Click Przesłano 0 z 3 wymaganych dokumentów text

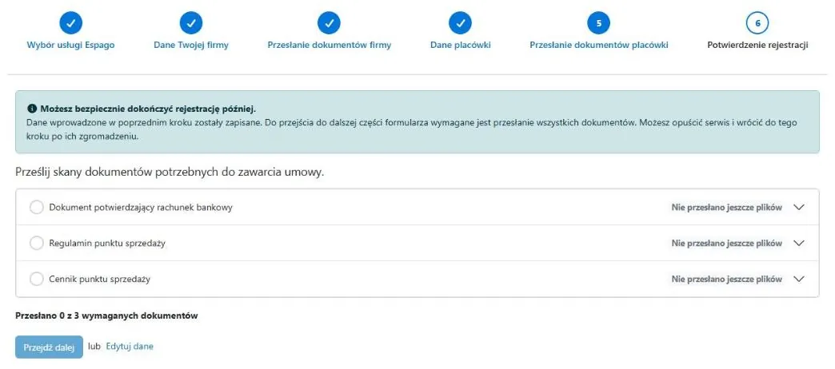(x=107, y=315)
